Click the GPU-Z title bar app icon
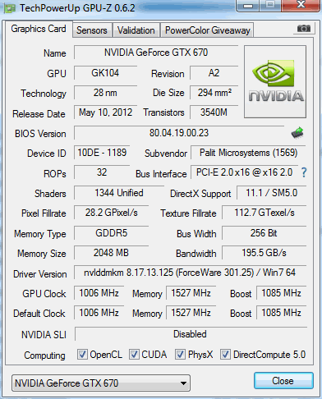This screenshot has height=399, width=322. click(x=10, y=8)
